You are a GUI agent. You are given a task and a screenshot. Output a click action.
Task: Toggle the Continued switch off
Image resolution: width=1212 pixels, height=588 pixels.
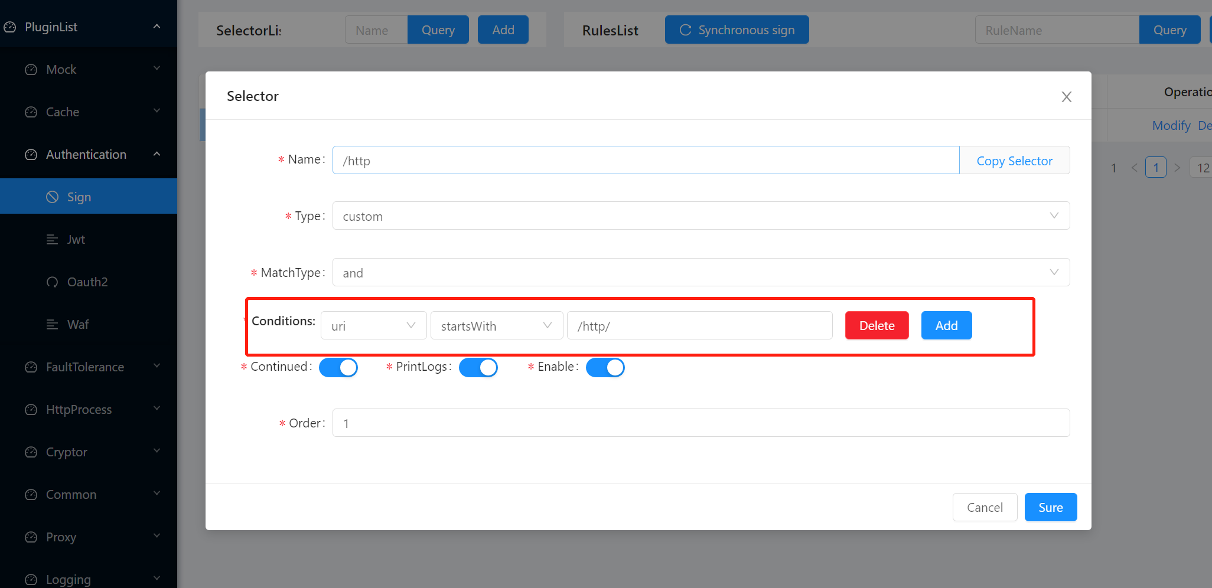(x=338, y=367)
